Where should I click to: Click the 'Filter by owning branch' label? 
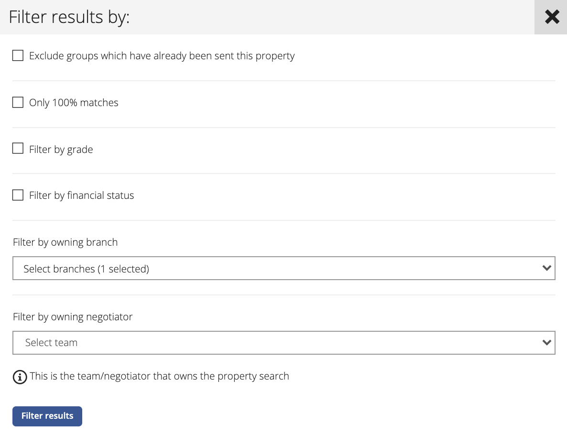pos(65,242)
